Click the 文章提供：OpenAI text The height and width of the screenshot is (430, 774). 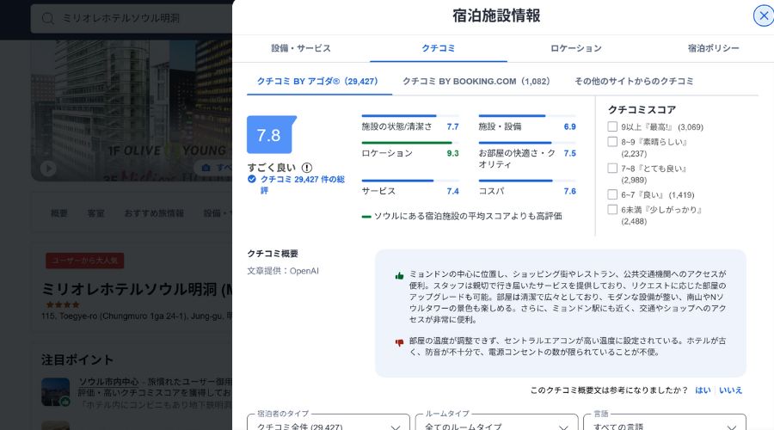(x=283, y=271)
